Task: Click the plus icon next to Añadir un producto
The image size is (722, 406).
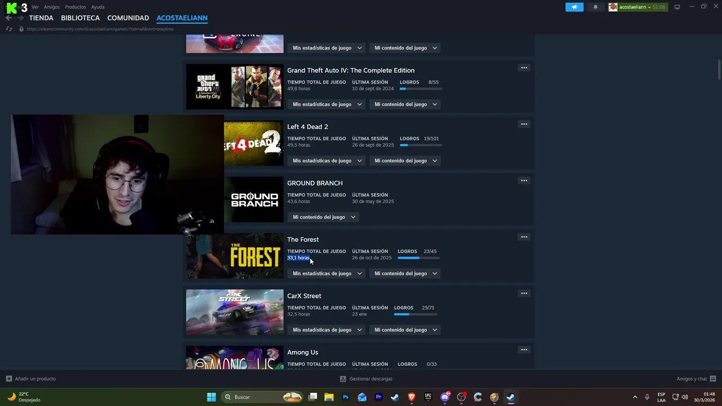Action: pyautogui.click(x=8, y=379)
